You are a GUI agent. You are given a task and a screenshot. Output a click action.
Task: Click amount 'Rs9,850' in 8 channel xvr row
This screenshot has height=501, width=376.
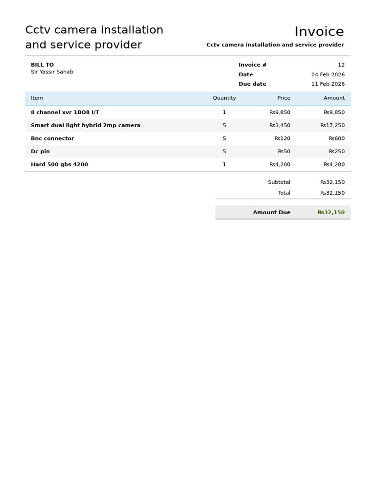coord(334,112)
